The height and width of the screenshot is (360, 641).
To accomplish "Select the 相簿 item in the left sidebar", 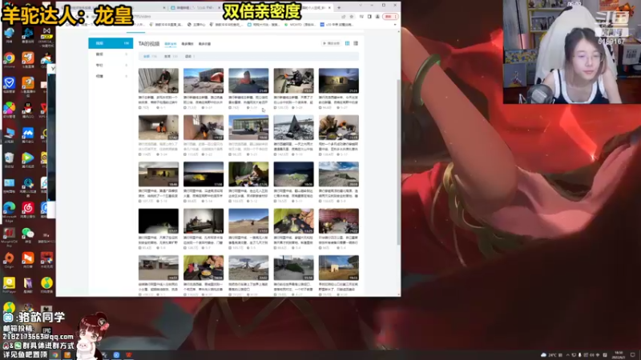I will (111, 76).
